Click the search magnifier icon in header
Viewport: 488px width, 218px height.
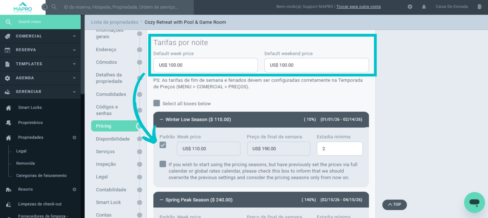coord(54,7)
